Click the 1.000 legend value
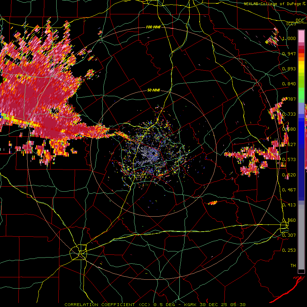The image size is (307, 307). coord(289,38)
